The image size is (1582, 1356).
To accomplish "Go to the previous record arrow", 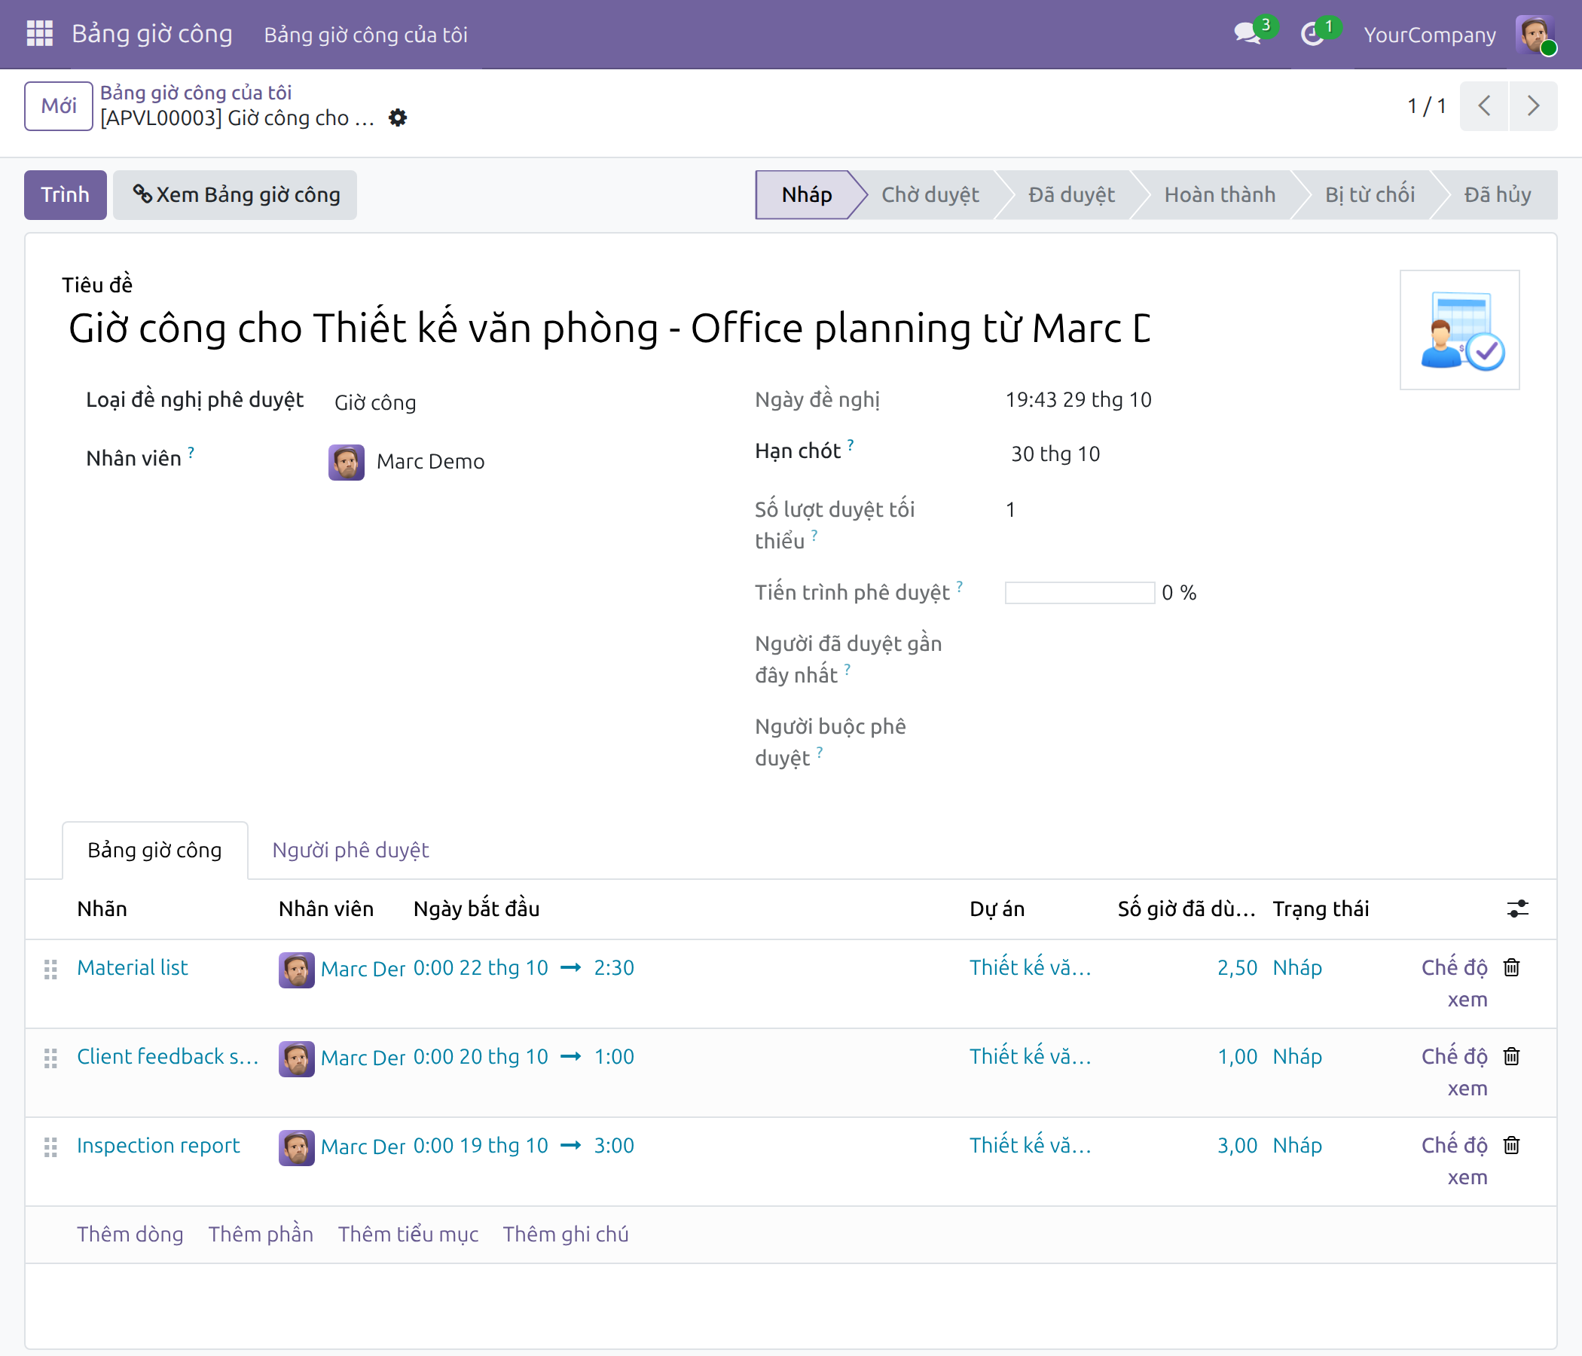I will click(x=1483, y=105).
